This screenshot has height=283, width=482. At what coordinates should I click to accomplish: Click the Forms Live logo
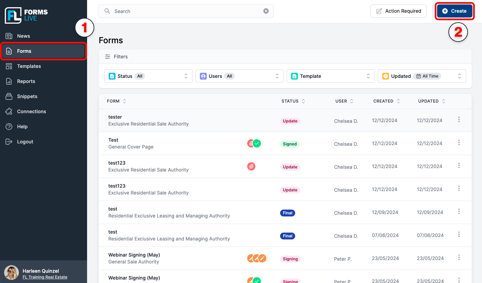click(26, 15)
